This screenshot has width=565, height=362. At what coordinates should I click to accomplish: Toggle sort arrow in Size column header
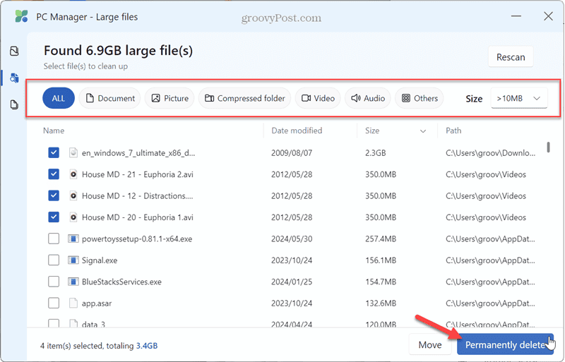pos(423,131)
